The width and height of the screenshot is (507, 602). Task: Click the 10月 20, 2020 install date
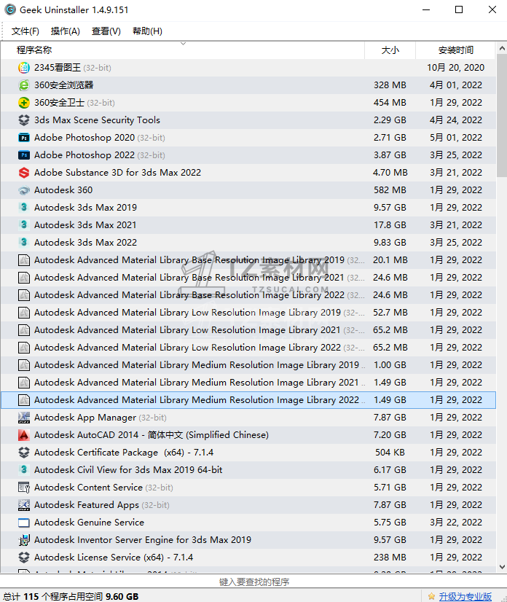455,68
